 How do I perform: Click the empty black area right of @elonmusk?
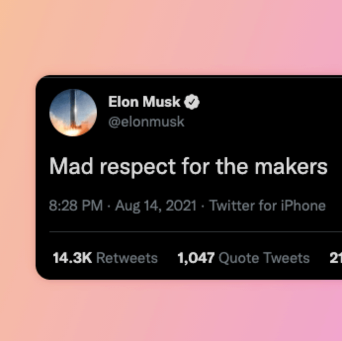pos(267,122)
